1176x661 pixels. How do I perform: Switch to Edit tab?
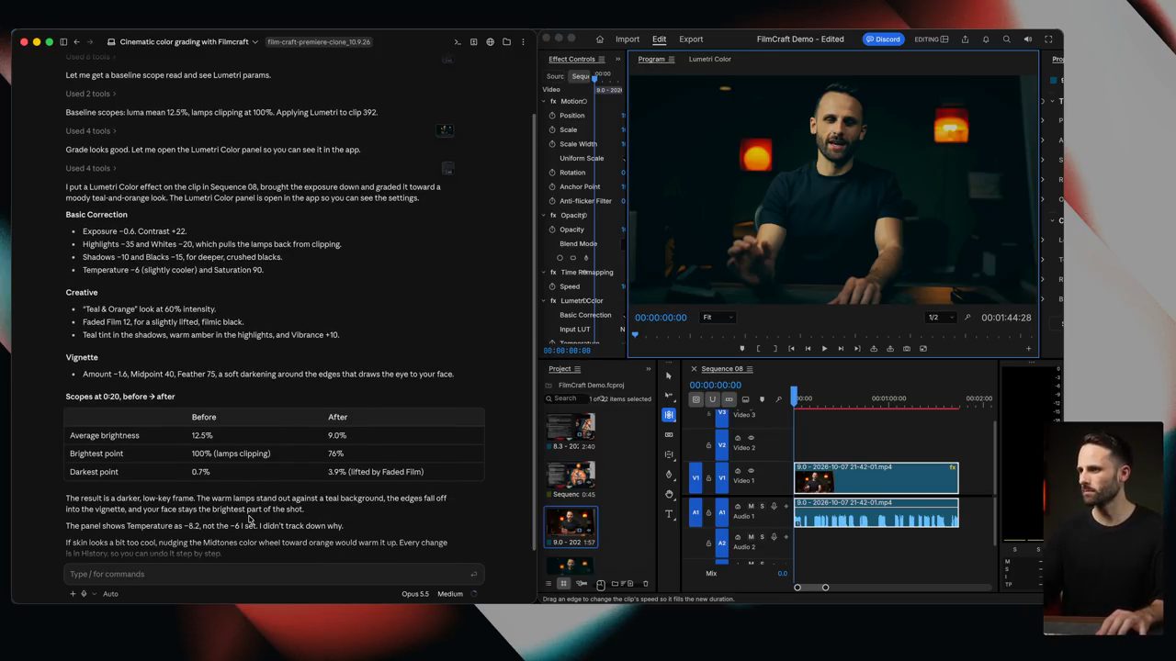[660, 39]
